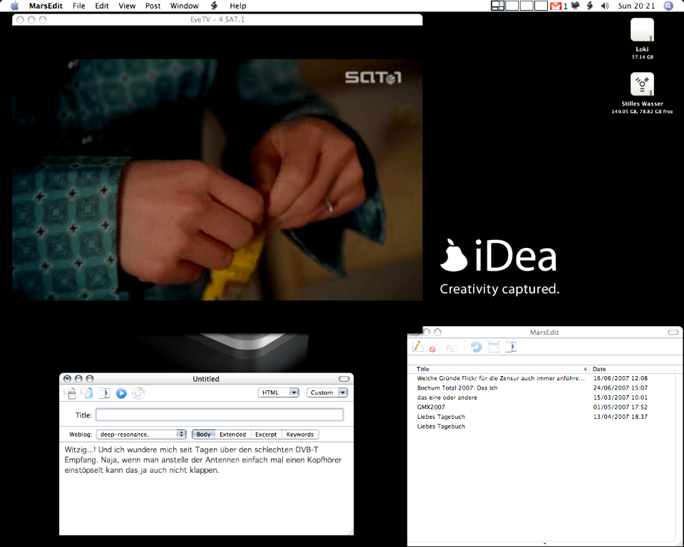Click the EyeTV window title bar
684x547 pixels.
pyautogui.click(x=217, y=20)
